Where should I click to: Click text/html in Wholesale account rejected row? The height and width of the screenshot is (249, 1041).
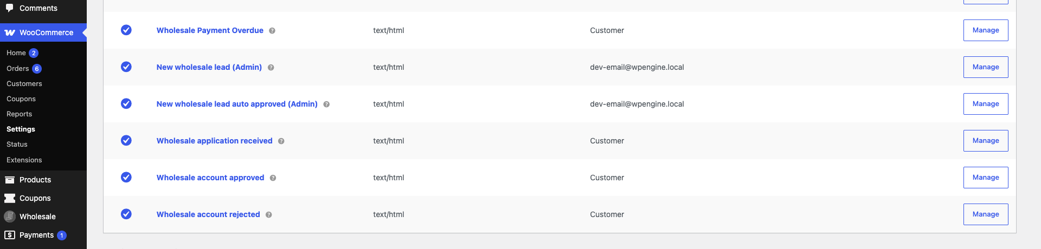[x=389, y=214]
